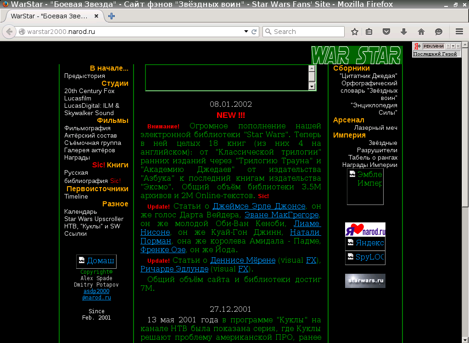469x343 pixels.
Task: Open the Ссылки link
Action: 76,234
